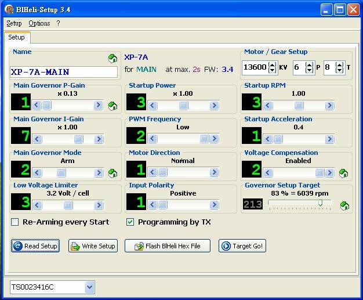Click Startup RPM scrollbar thumb
Viewport: 363px width, 300px height.
[x=299, y=106]
